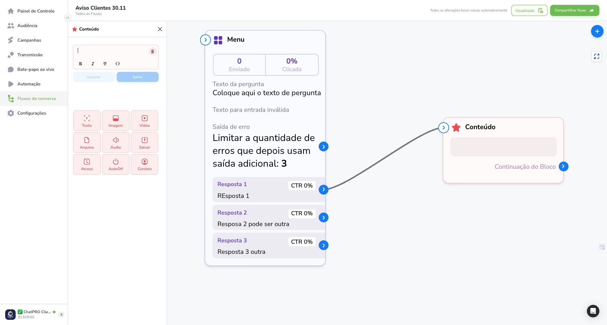Select Resposta 3 answer row
The image size is (607, 325).
269,245
